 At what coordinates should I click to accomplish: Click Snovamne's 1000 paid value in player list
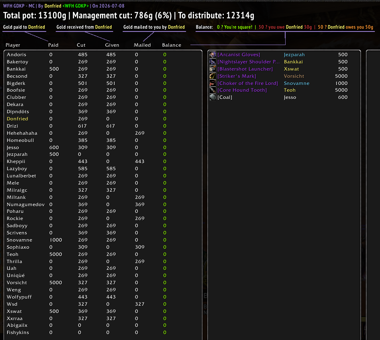[x=56, y=240]
